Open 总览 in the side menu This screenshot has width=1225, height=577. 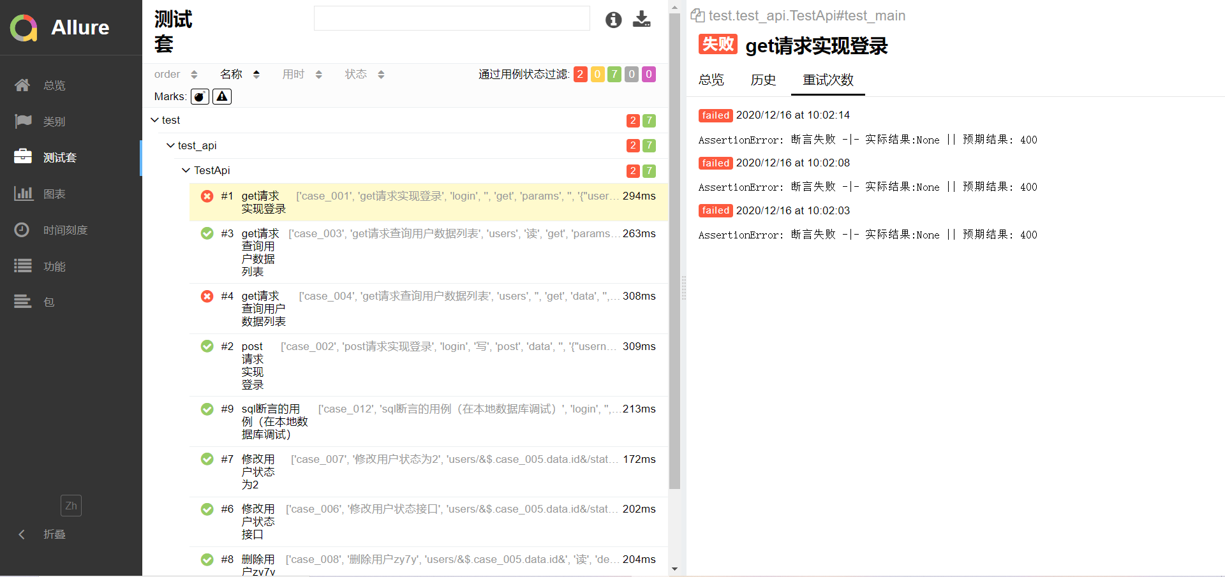[54, 85]
